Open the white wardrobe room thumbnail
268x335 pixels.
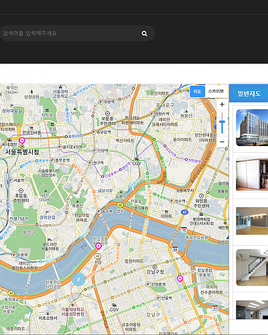pos(252,174)
